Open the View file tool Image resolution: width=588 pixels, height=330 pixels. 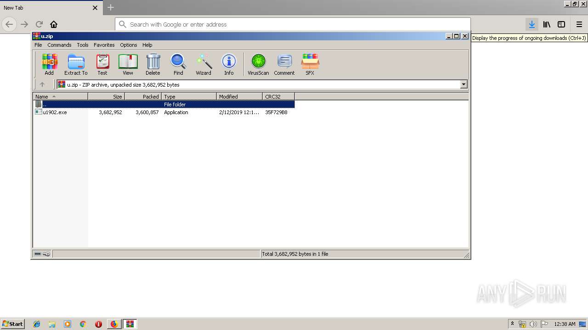click(x=128, y=64)
